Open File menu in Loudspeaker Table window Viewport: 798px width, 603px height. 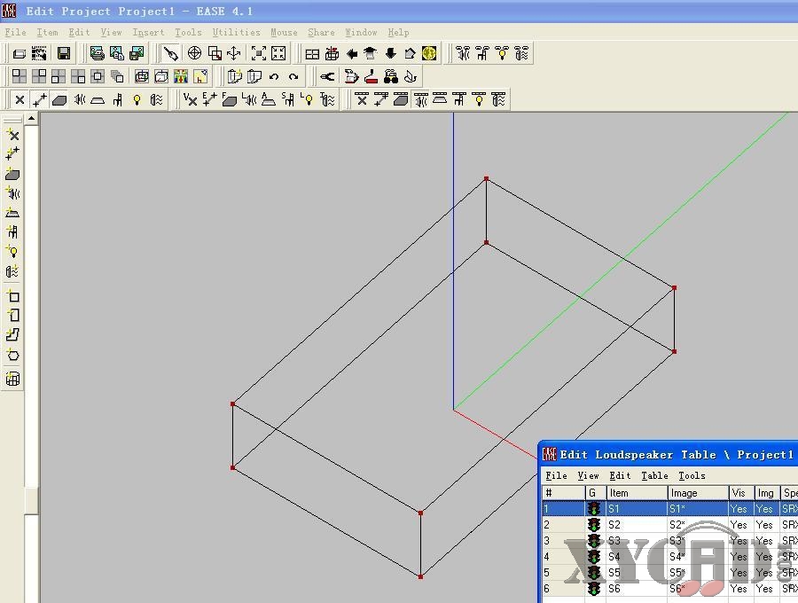click(556, 475)
